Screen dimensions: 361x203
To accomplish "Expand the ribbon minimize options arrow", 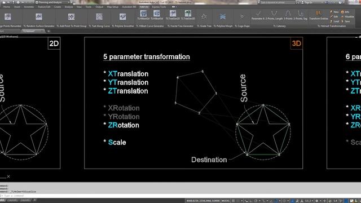I will pyautogui.click(x=177, y=7).
